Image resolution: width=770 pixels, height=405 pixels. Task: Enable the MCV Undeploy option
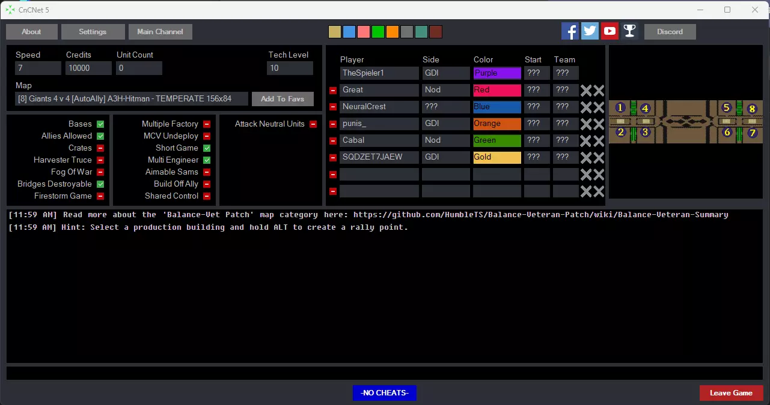[207, 136]
